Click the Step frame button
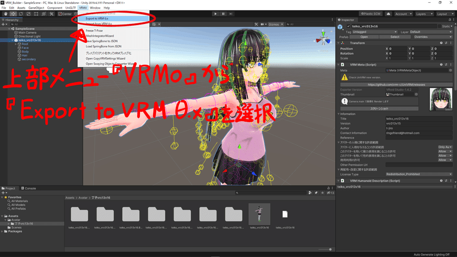Image resolution: width=457 pixels, height=257 pixels. point(231,14)
